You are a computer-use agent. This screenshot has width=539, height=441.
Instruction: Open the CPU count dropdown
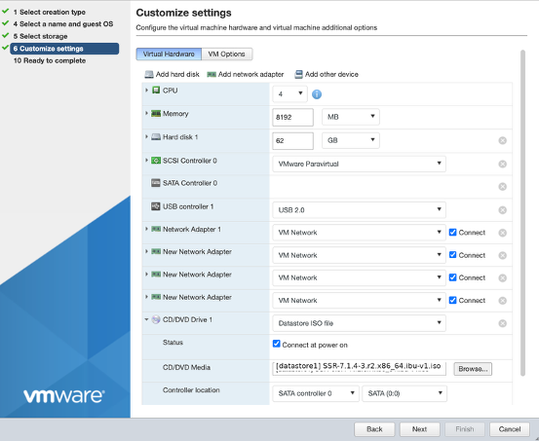point(289,93)
